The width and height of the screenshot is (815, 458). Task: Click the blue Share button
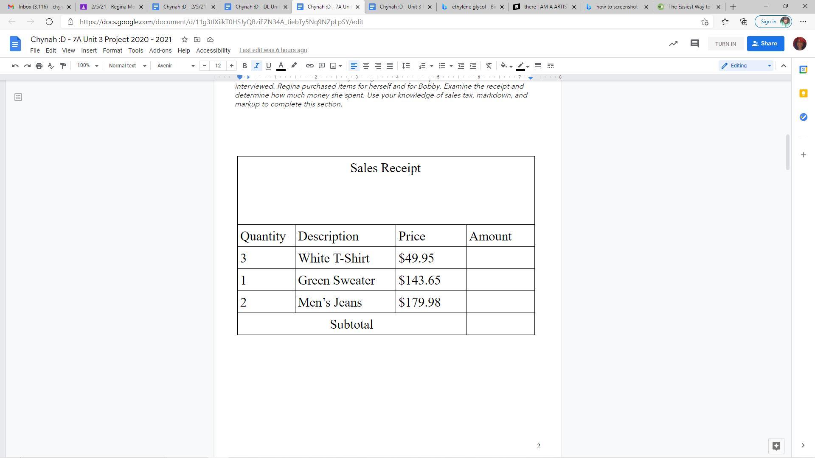[765, 44]
